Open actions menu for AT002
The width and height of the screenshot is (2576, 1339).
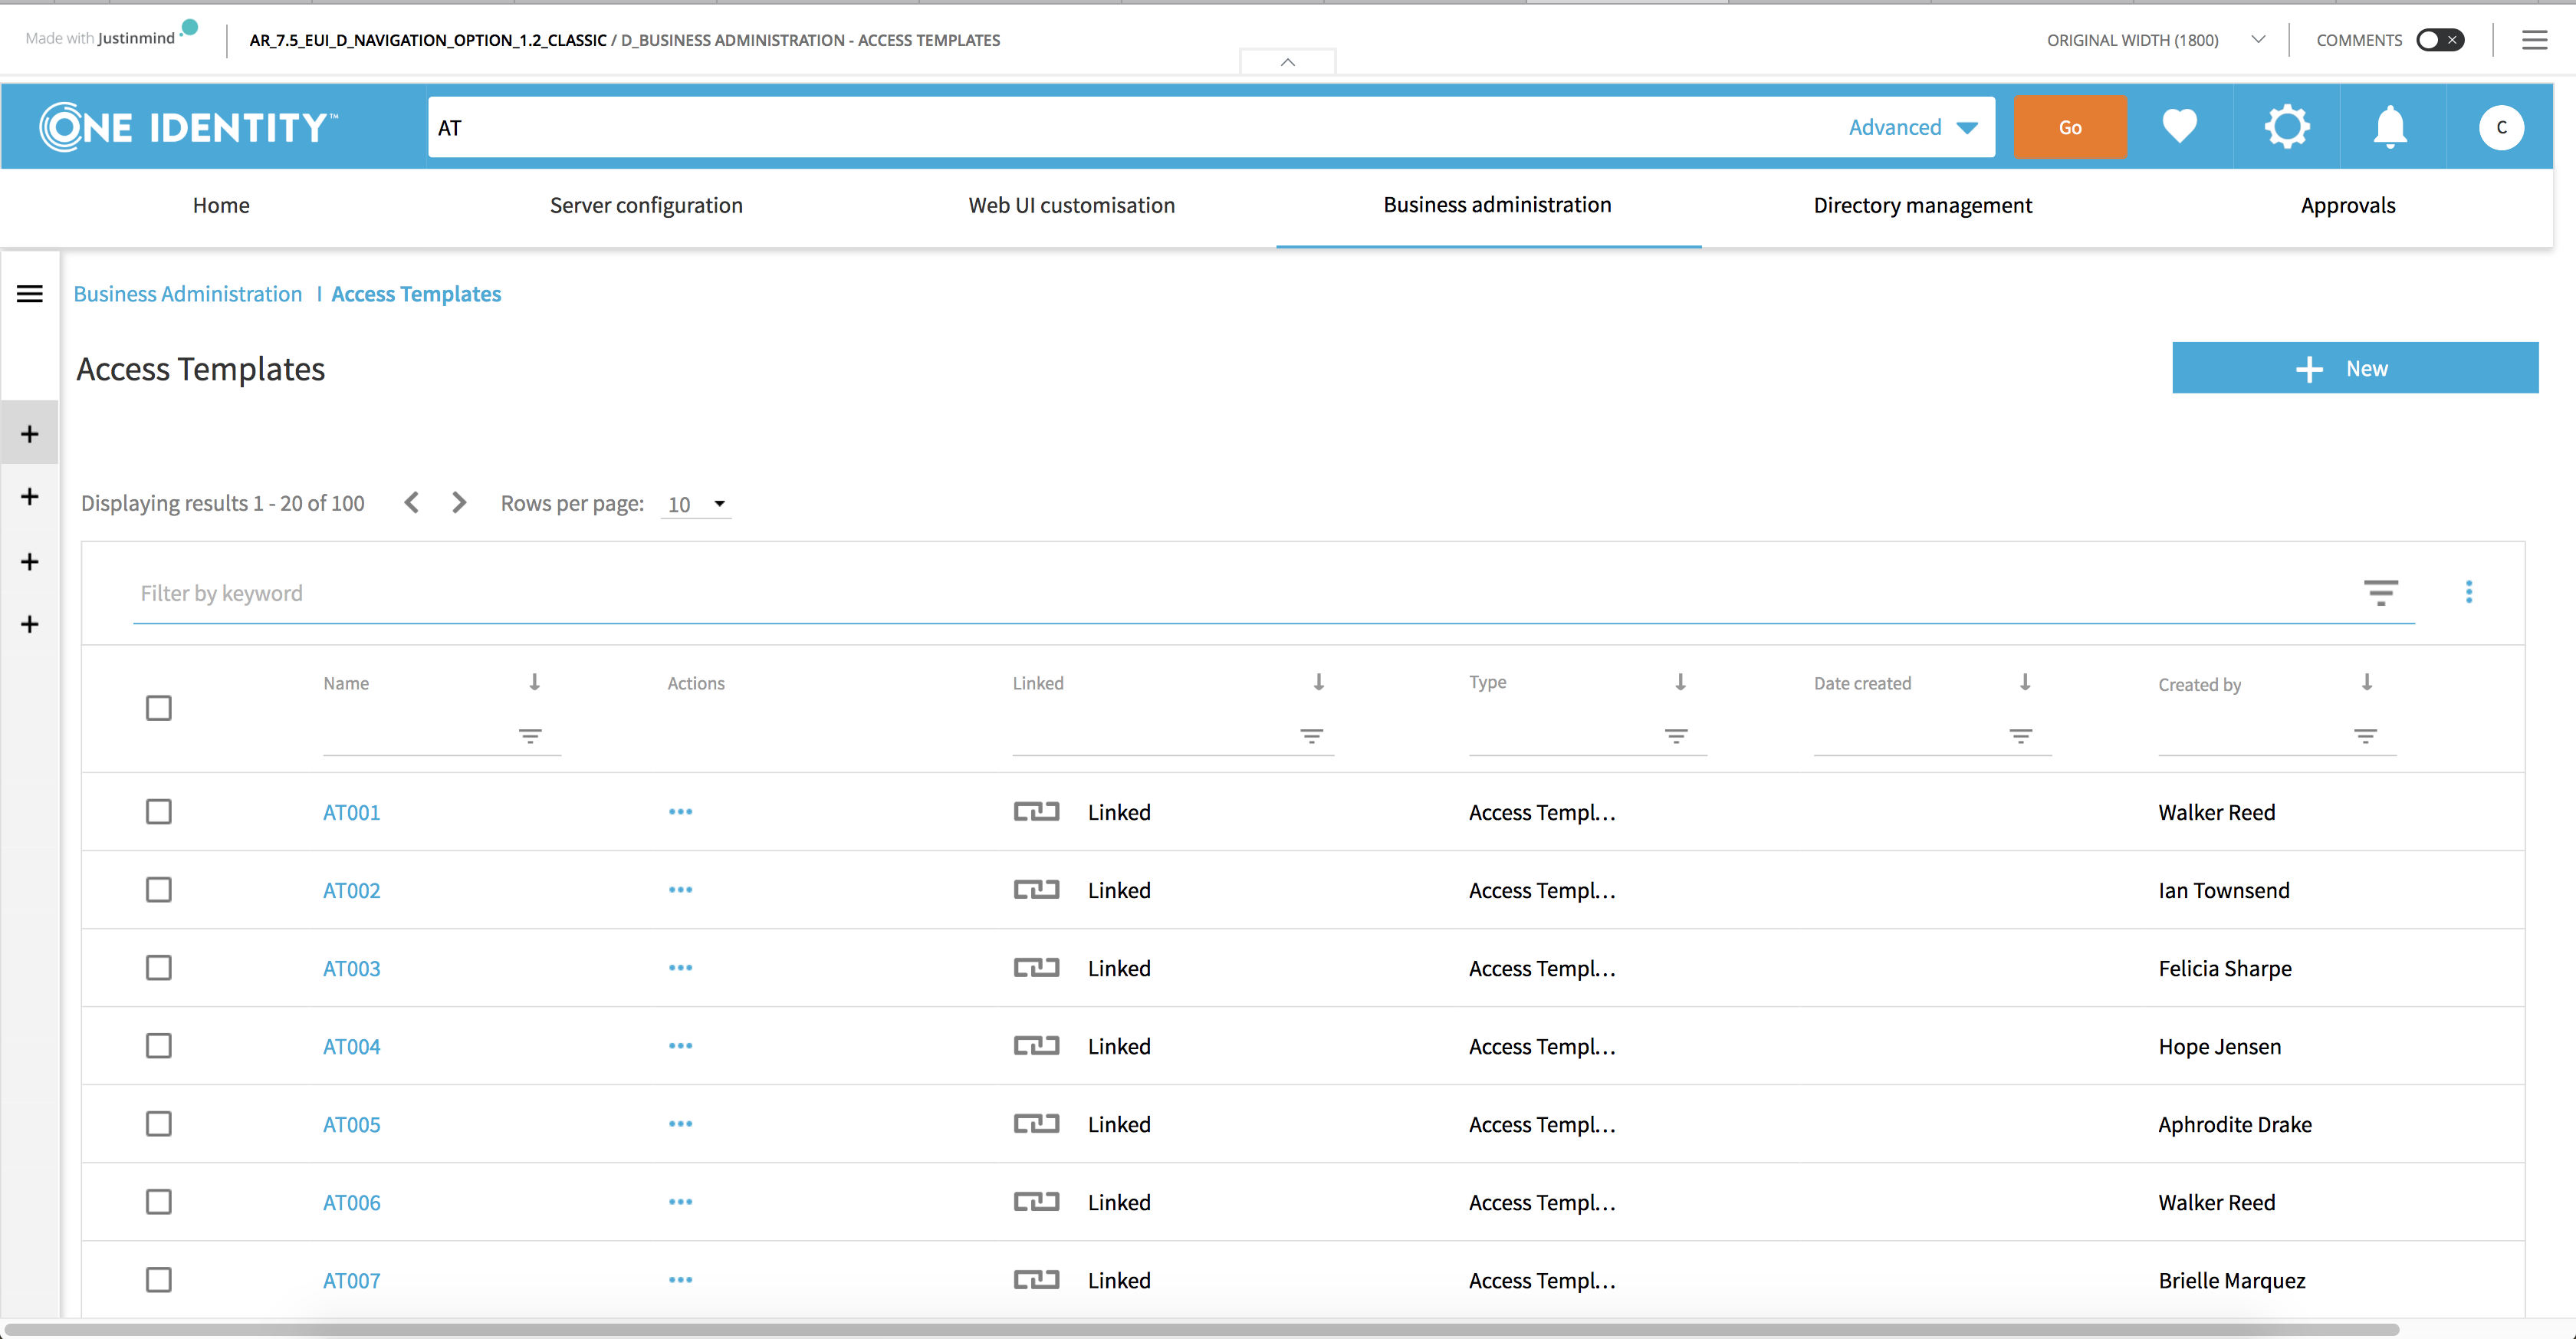[680, 889]
